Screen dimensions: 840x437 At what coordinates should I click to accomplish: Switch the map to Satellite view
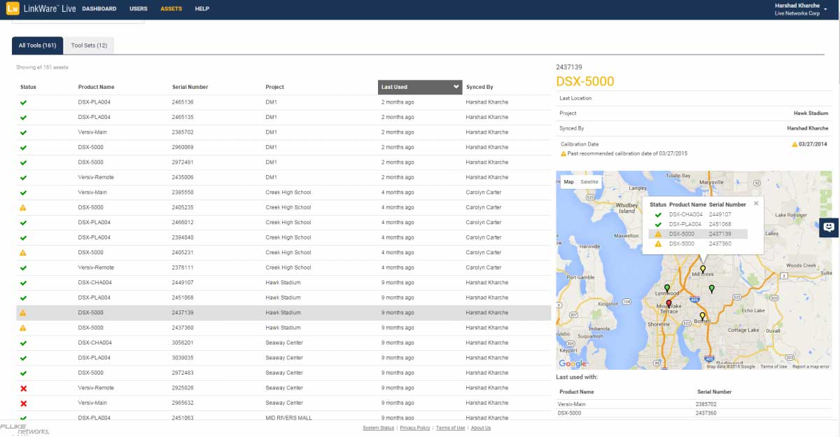[589, 182]
